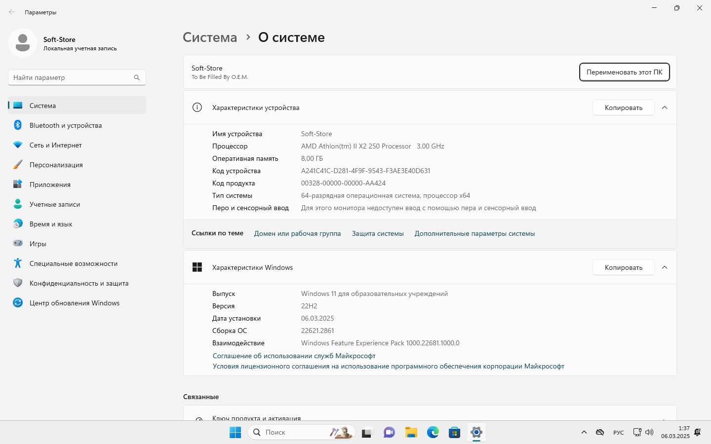The width and height of the screenshot is (711, 444).
Task: Click product code 00328-00000-00000-AA424
Action: [x=343, y=183]
